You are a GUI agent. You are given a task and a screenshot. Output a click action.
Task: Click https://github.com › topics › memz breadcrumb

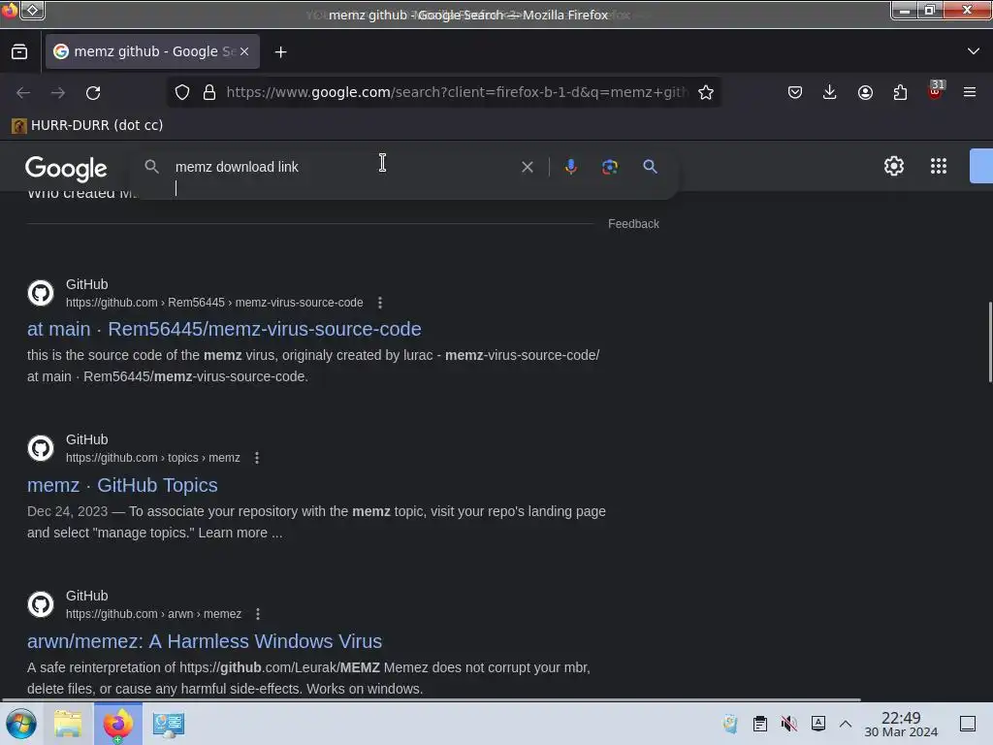click(x=152, y=458)
